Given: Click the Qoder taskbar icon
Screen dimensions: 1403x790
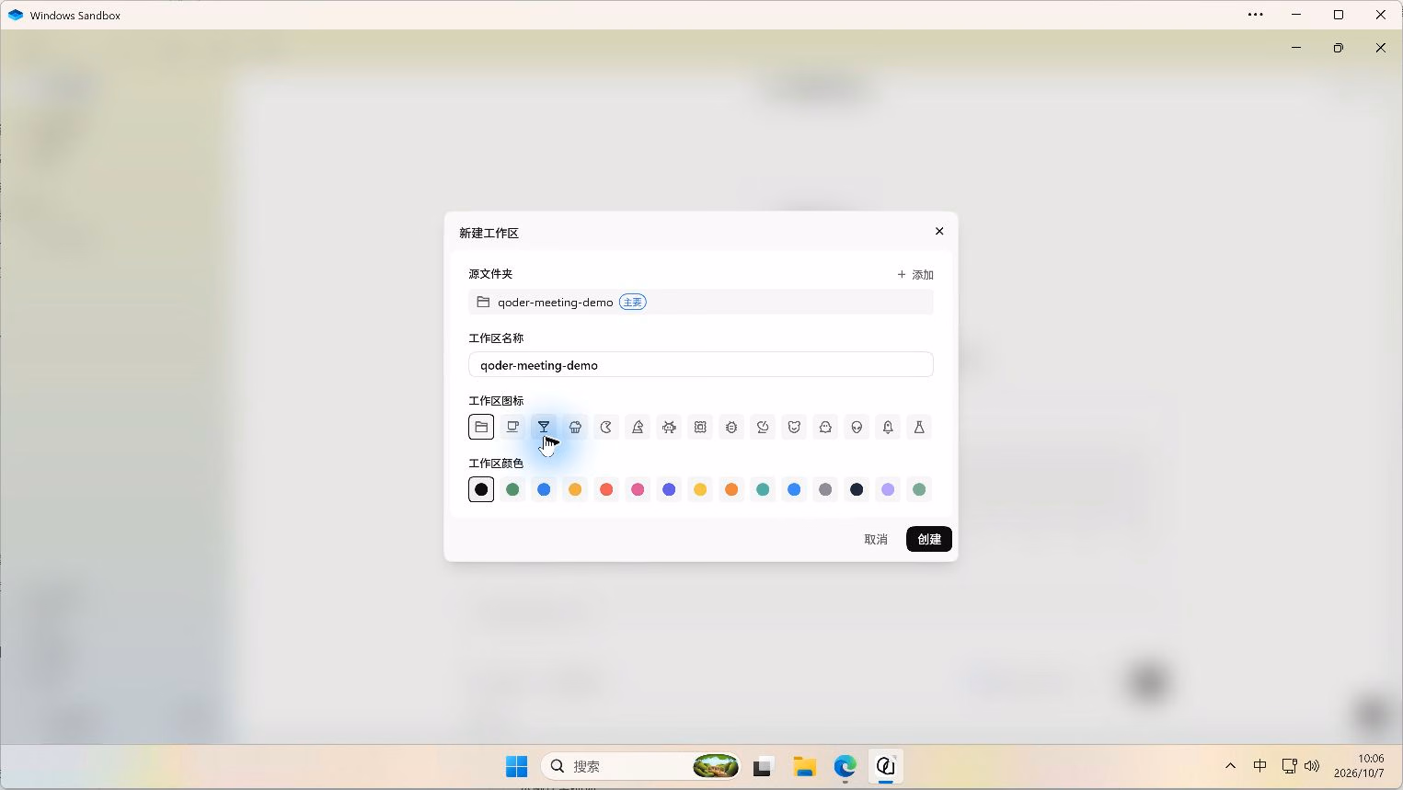Looking at the screenshot, I should click(x=886, y=766).
